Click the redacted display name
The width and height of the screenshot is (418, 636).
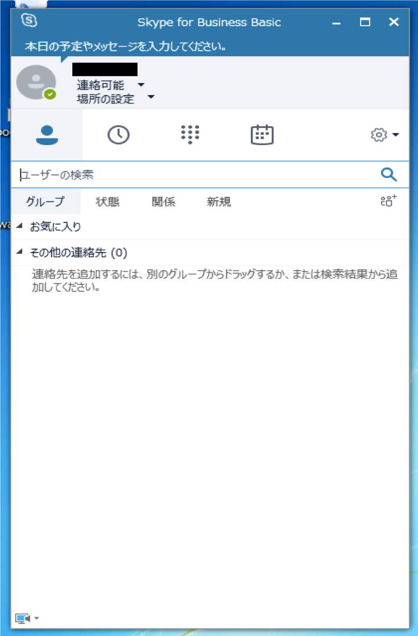[x=105, y=69]
